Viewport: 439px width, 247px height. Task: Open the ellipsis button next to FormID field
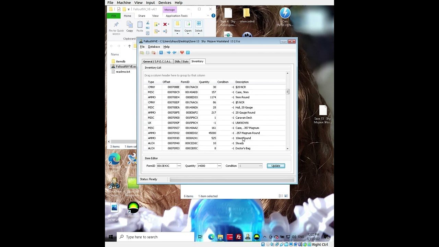coord(179,166)
